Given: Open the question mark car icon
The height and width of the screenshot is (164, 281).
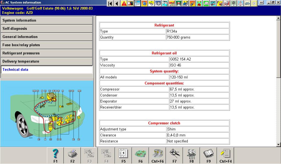Looking at the screenshot, I should click(220, 3).
